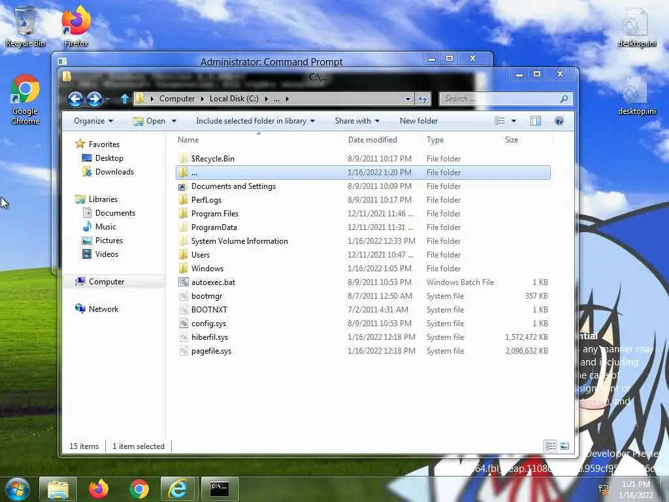Select the lower desktop.ini desktop file
669x502 pixels.
637,95
